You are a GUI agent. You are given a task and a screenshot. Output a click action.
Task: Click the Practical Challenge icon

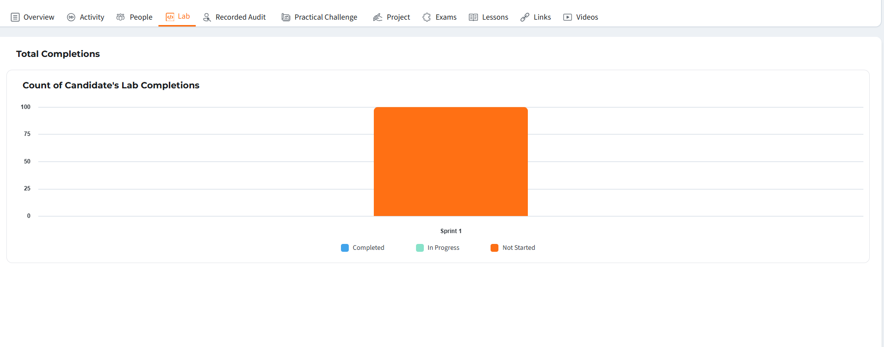[x=286, y=17]
